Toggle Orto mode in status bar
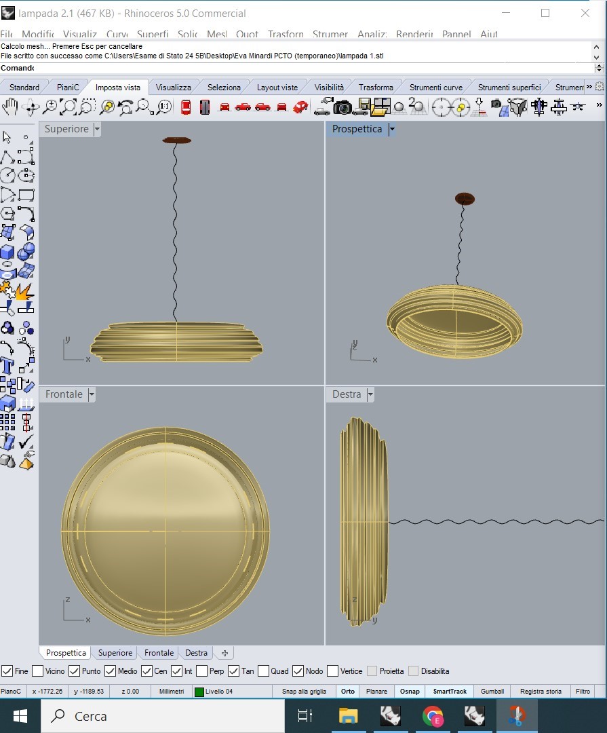This screenshot has height=733, width=607. [x=347, y=691]
